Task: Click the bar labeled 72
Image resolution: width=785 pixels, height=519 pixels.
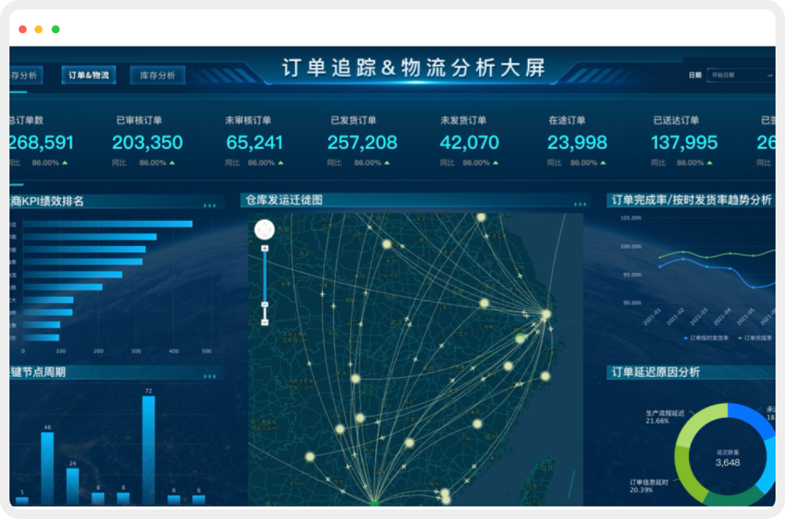Action: coord(148,450)
